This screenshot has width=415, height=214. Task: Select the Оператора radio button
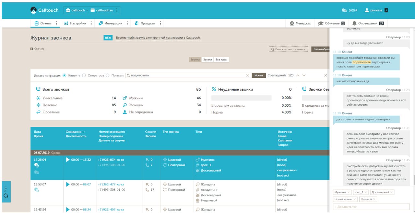[x=84, y=75]
